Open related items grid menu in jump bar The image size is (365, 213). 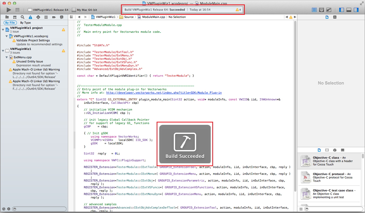click(x=71, y=17)
